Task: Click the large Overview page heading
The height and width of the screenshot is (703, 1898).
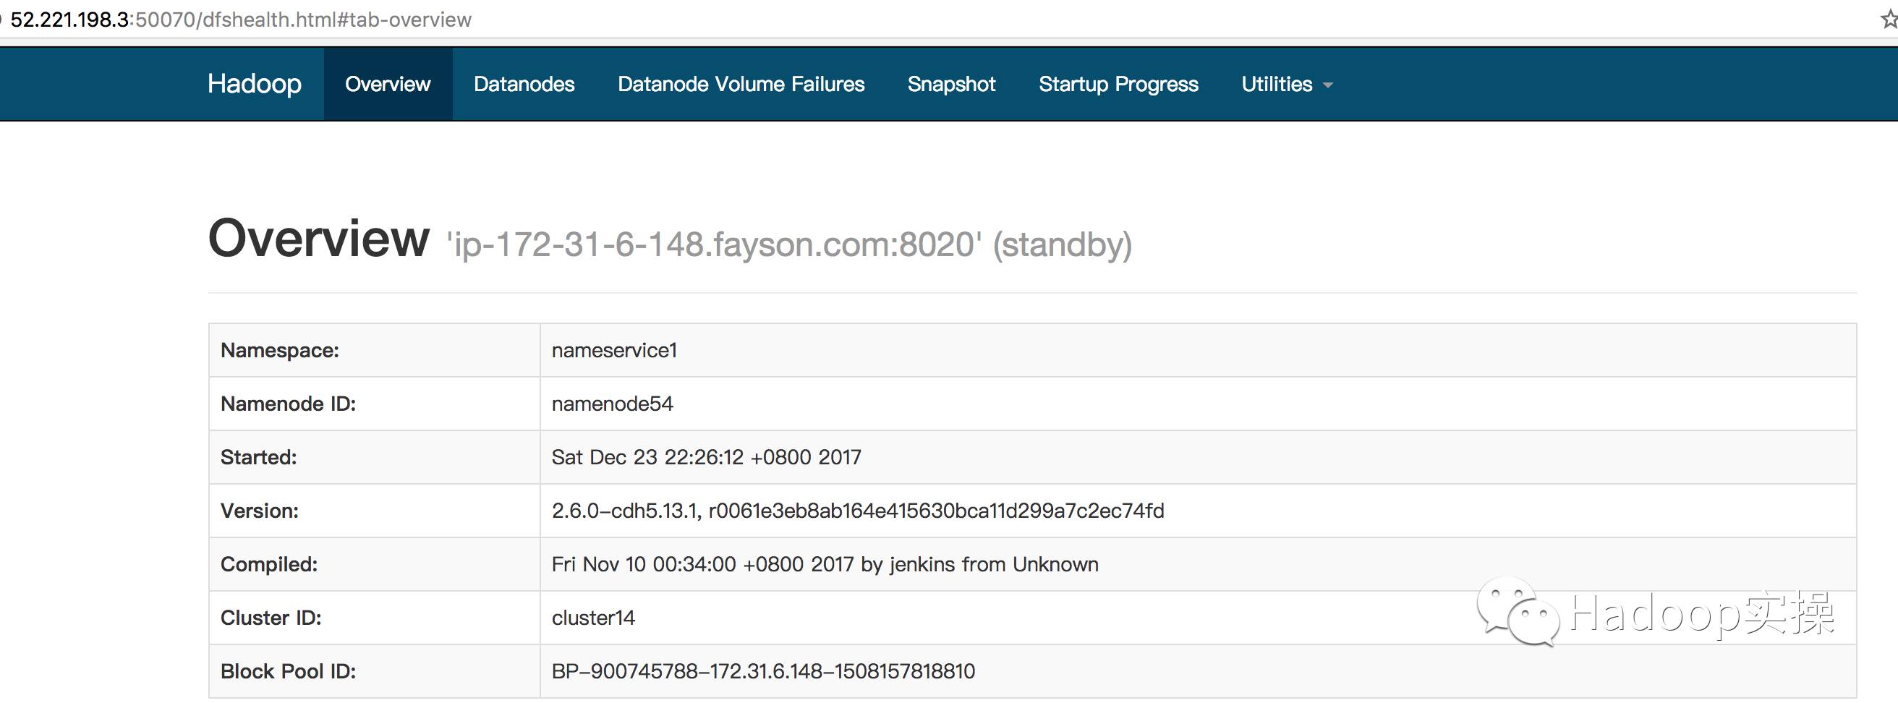Action: tap(318, 239)
